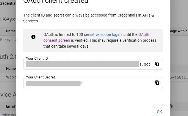Click the 'Services' word in dialog description
Viewport: 188px width, 116px height.
tap(30, 21)
